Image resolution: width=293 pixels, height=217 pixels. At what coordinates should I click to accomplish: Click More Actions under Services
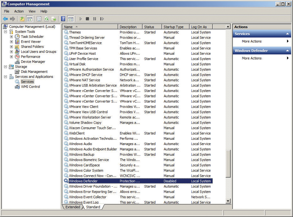[252, 41]
